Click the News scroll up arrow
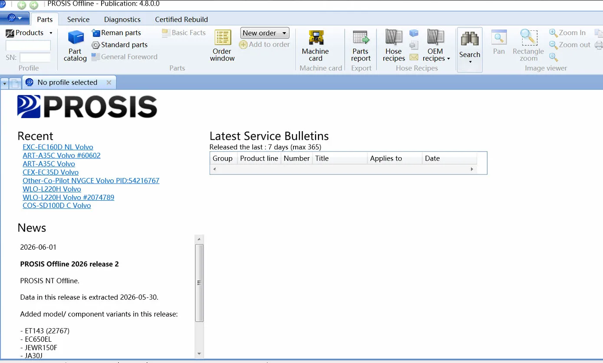Viewport: 603px width, 363px height. 199,239
